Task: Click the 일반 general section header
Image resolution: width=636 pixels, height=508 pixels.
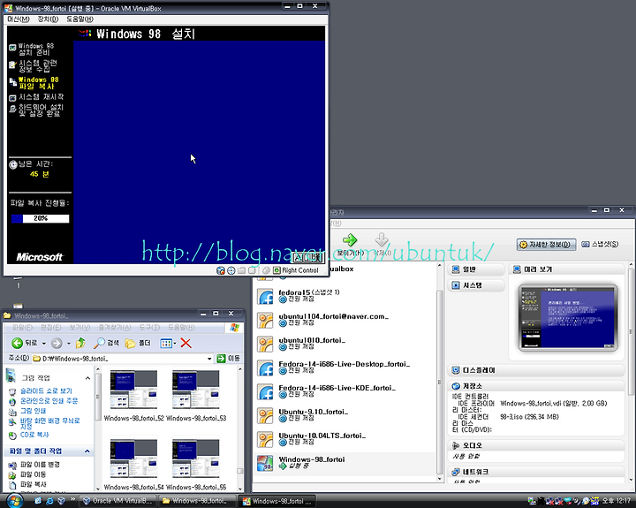Action: [x=476, y=269]
